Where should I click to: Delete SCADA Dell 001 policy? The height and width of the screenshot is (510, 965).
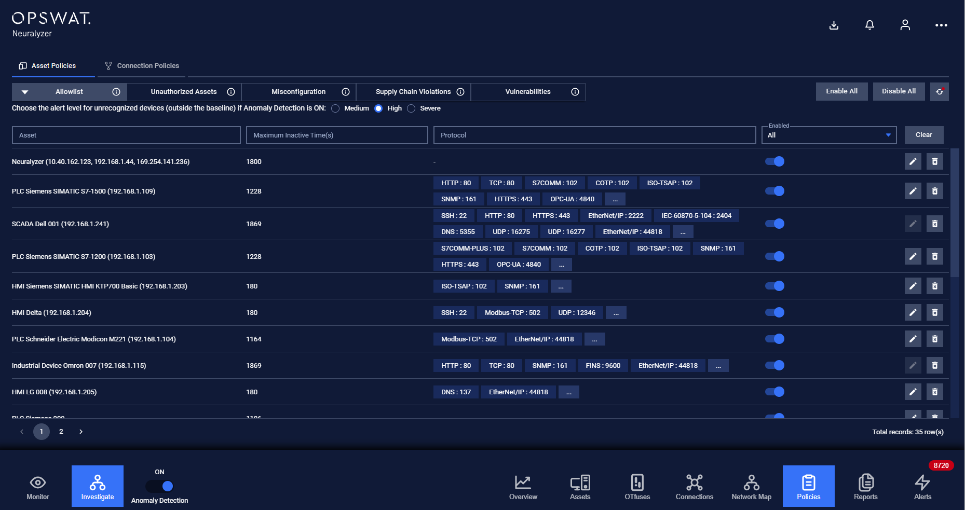pyautogui.click(x=934, y=224)
